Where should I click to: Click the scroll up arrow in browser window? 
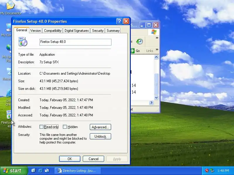pos(156,57)
